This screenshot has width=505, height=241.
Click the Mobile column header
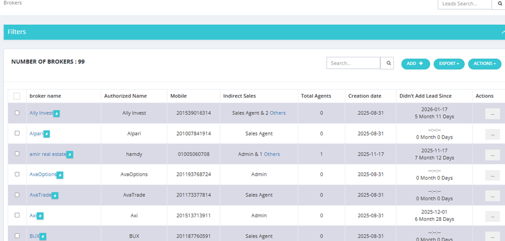178,96
